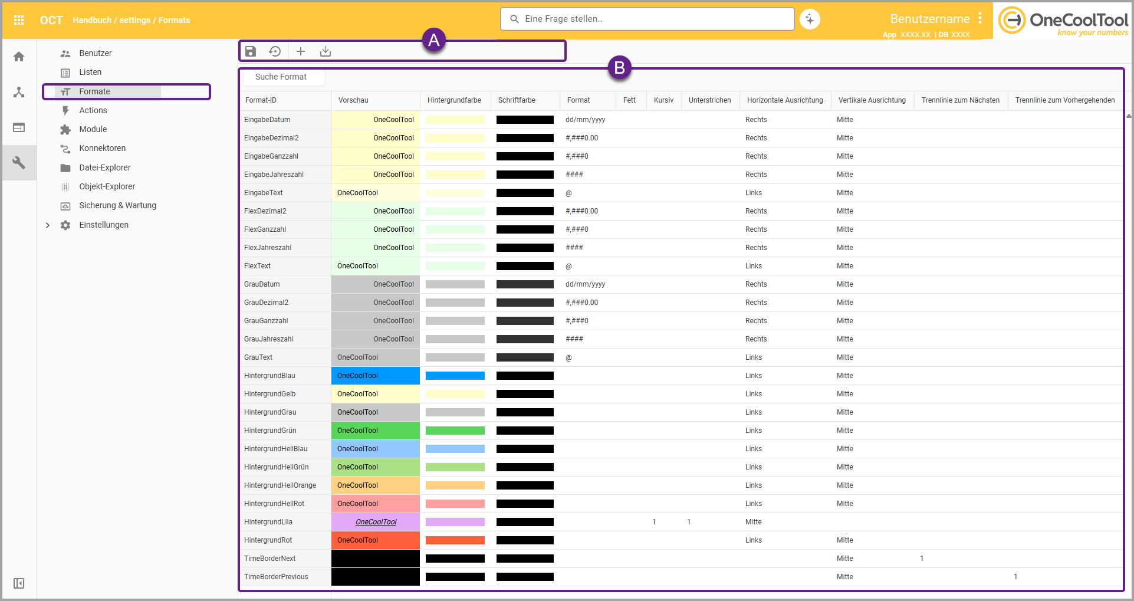The height and width of the screenshot is (601, 1134).
Task: Open Objekt-Explorer menu entry
Action: pos(107,186)
